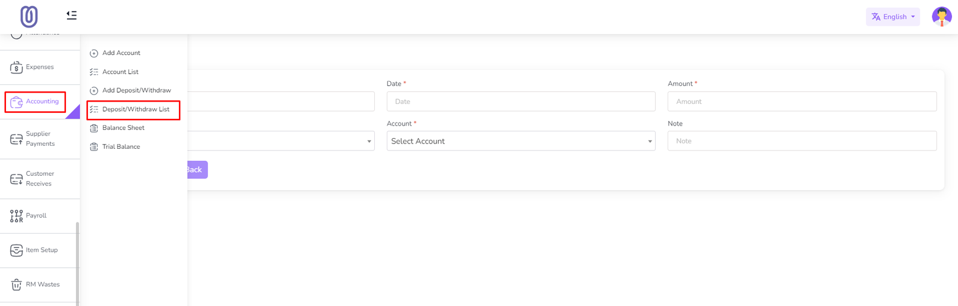The height and width of the screenshot is (306, 958).
Task: Click the Customer Receives sidebar icon
Action: 16,179
